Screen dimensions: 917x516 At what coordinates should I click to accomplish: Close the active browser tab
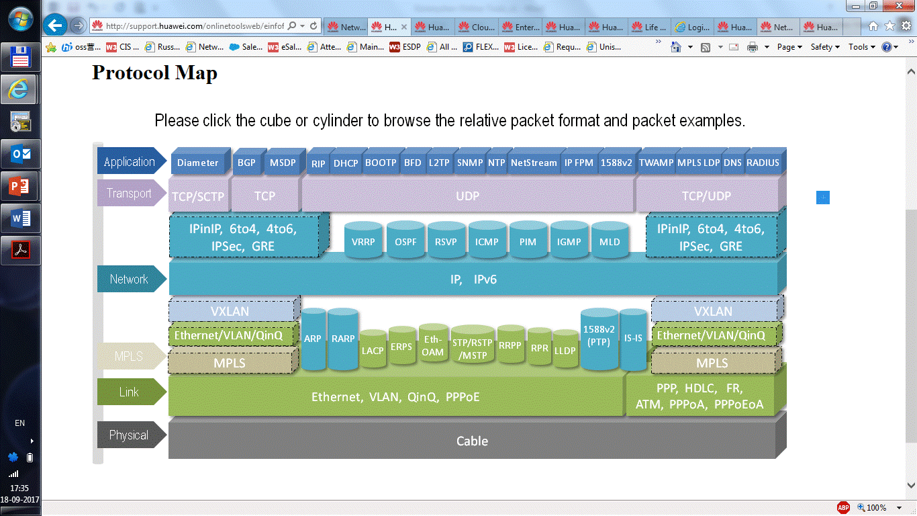(404, 27)
